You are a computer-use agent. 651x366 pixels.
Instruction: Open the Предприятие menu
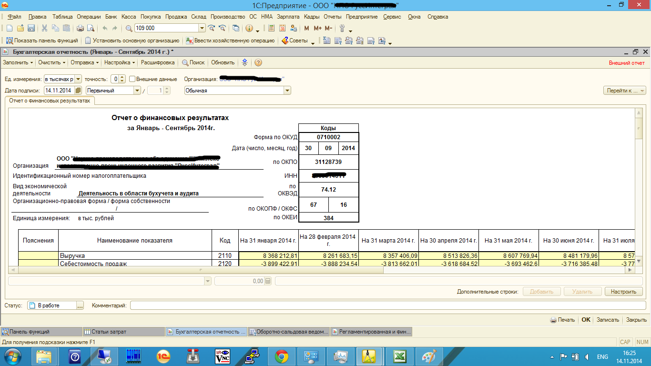click(x=362, y=17)
